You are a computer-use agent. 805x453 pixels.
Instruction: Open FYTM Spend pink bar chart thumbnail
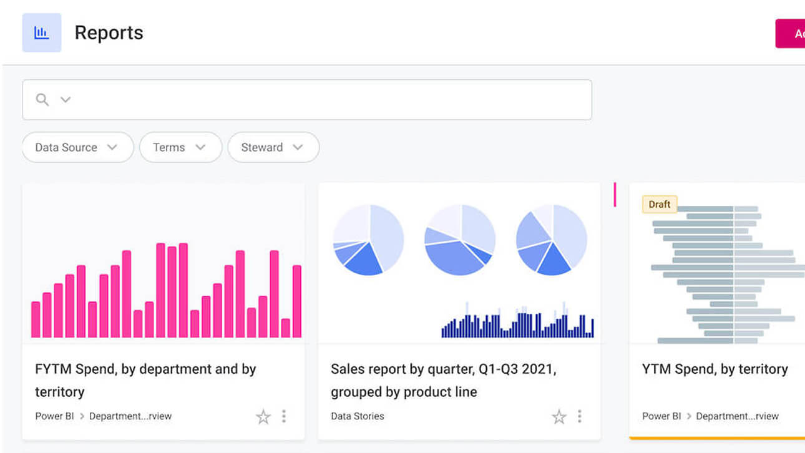pyautogui.click(x=163, y=263)
